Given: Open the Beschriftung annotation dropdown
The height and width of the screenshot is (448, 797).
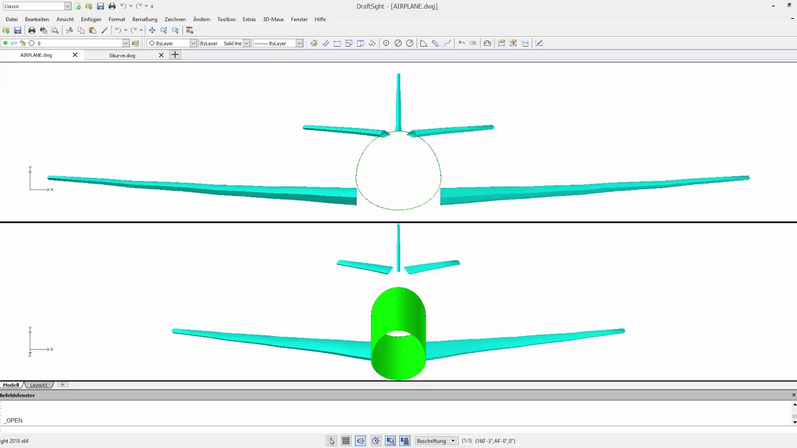Looking at the screenshot, I should coord(436,441).
